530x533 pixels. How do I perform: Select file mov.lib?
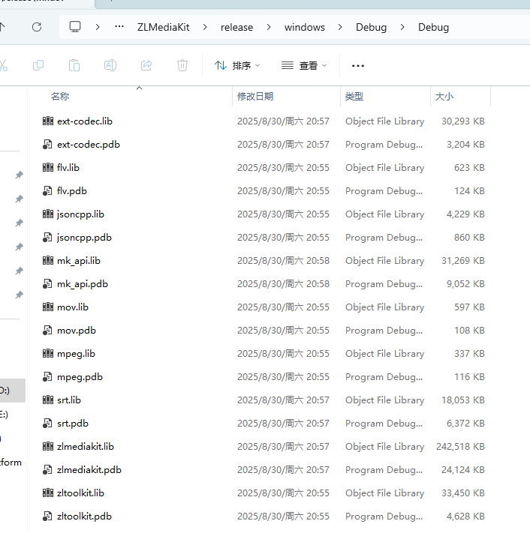pos(73,307)
